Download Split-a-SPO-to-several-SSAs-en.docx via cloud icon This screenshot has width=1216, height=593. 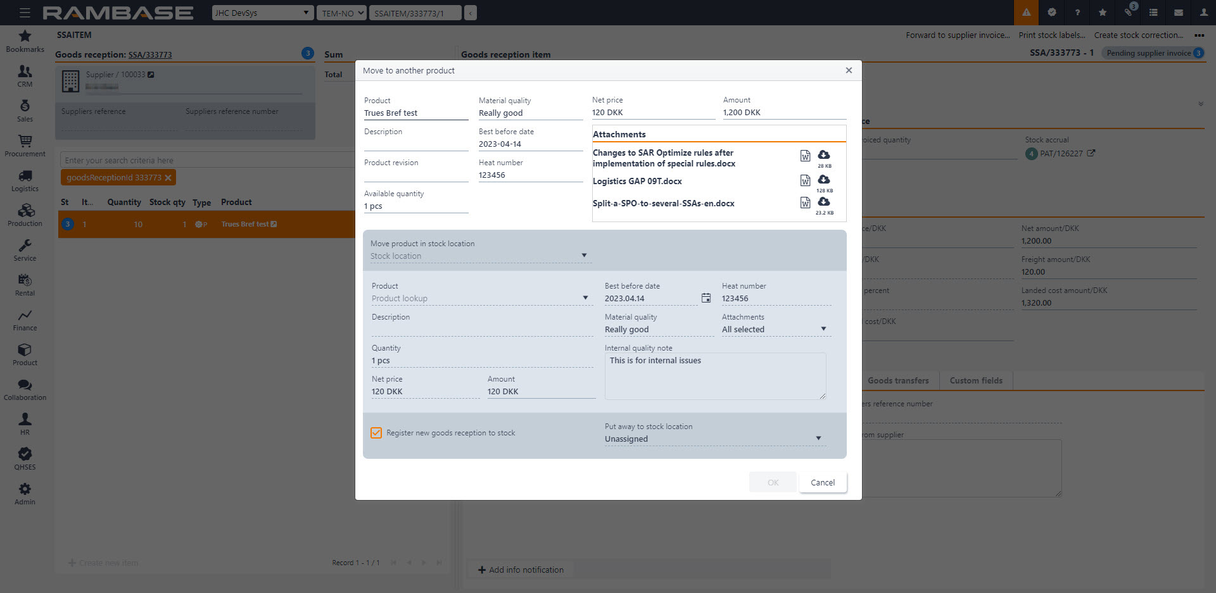[x=823, y=202]
